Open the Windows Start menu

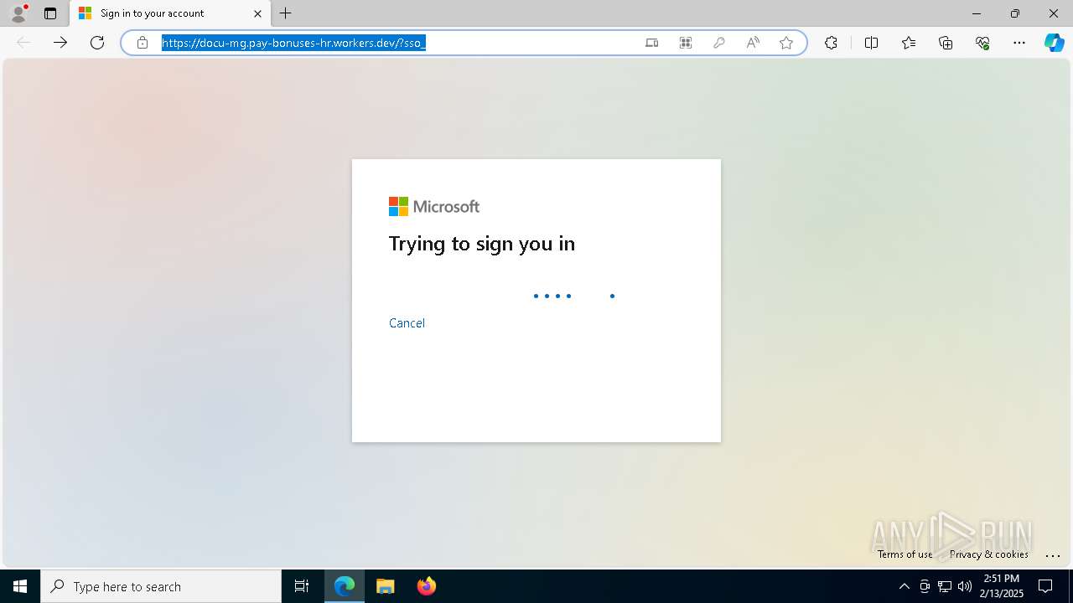20,586
